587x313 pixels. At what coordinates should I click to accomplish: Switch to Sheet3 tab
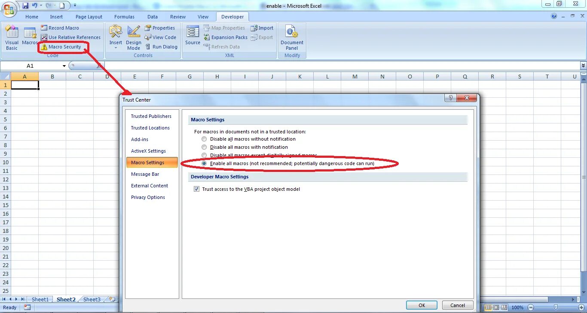[92, 299]
